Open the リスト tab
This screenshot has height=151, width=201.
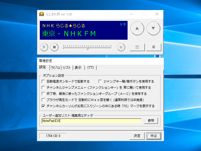click(x=67, y=68)
